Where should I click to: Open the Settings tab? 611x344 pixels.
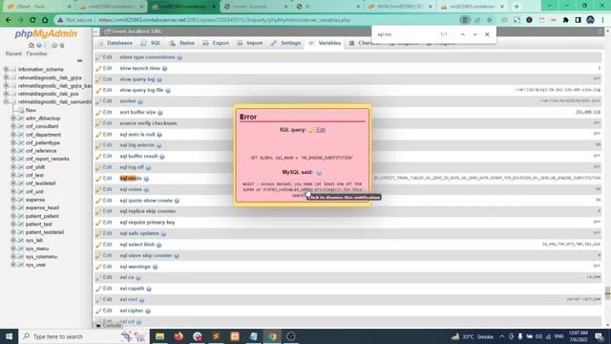coord(285,43)
